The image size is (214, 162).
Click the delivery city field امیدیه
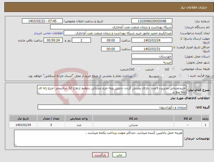tap(152, 62)
